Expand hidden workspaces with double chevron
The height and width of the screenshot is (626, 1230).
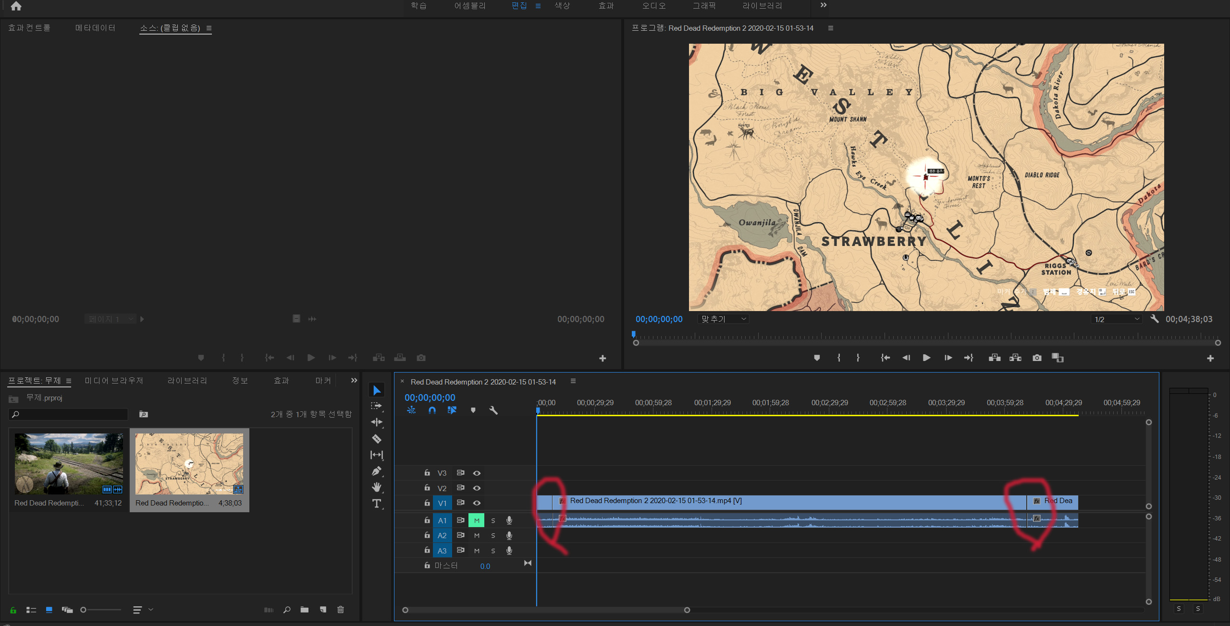[824, 5]
